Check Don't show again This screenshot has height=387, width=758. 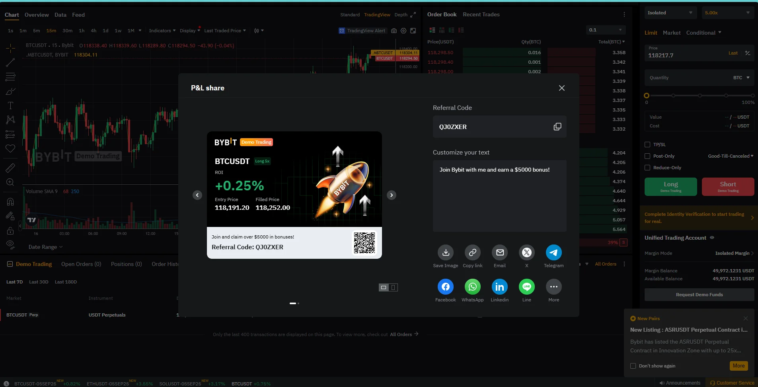(x=633, y=366)
